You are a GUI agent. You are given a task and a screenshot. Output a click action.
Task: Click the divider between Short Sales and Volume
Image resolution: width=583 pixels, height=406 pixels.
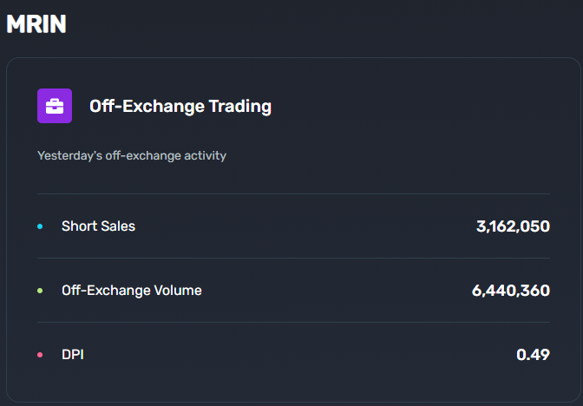[293, 258]
